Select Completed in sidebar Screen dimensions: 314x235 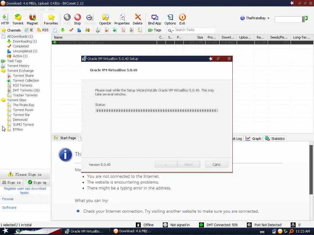[21, 46]
